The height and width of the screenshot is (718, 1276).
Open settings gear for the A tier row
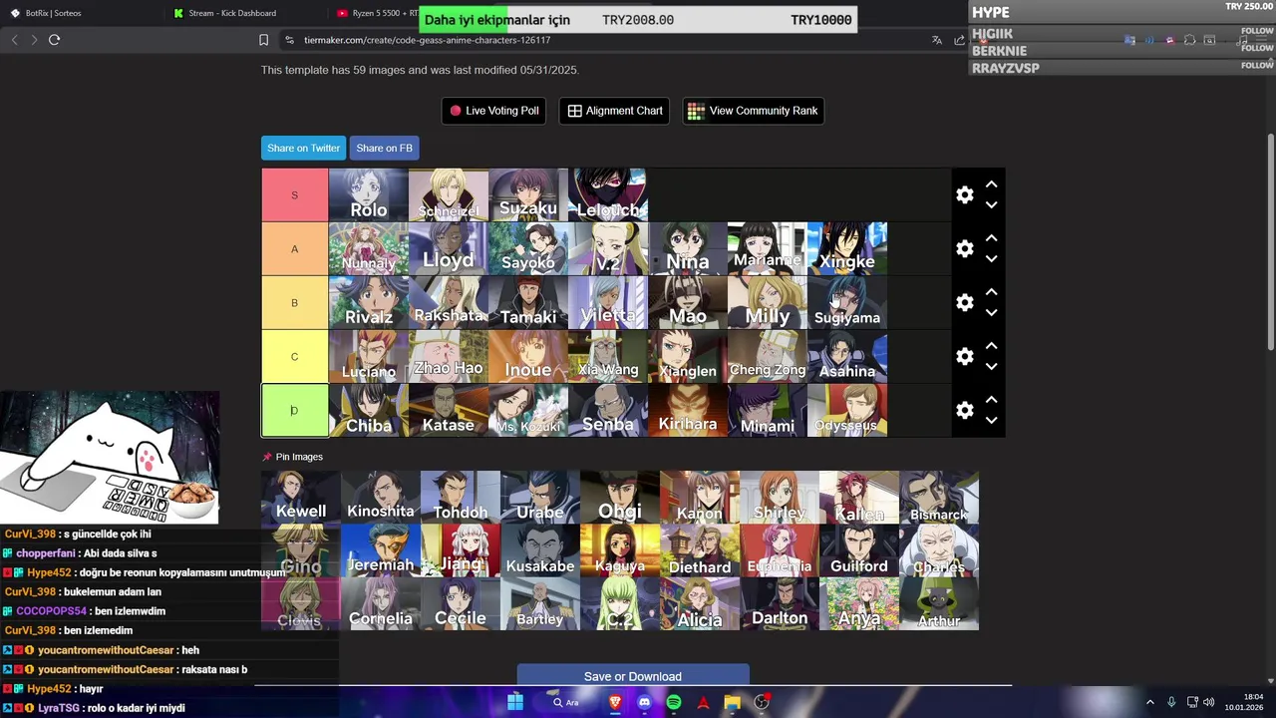[964, 249]
